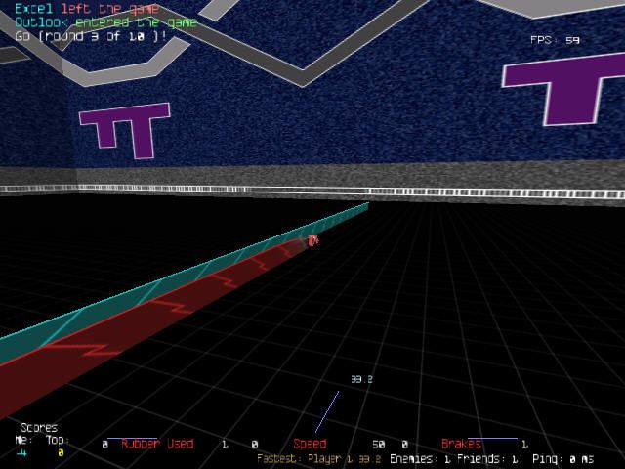Click the Rubber Used gauge label
Viewport: 625px width, 469px height.
click(157, 444)
